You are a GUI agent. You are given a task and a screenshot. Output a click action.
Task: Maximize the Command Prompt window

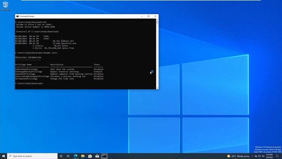tap(148, 16)
